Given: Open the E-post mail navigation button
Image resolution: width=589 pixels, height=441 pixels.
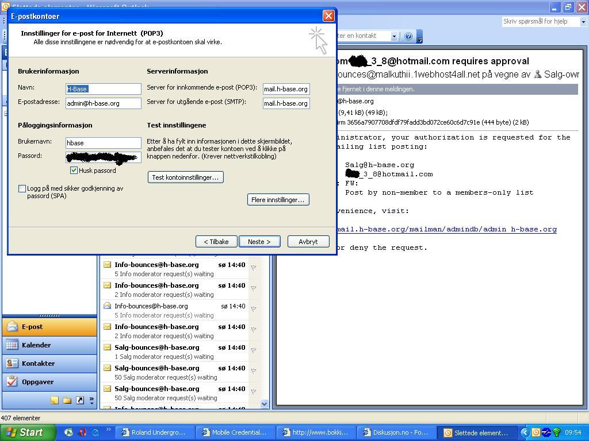Looking at the screenshot, I should click(49, 327).
